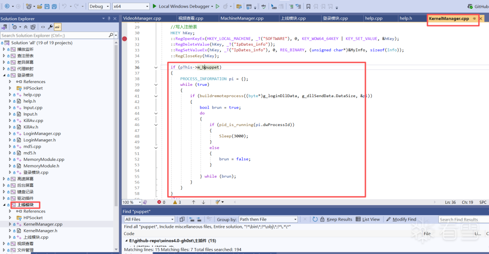Click the Open File folder icon
This screenshot has height=254, width=489.
pyautogui.click(x=40, y=6)
